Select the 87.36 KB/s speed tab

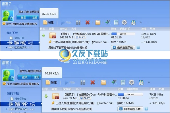pyautogui.click(x=49, y=13)
